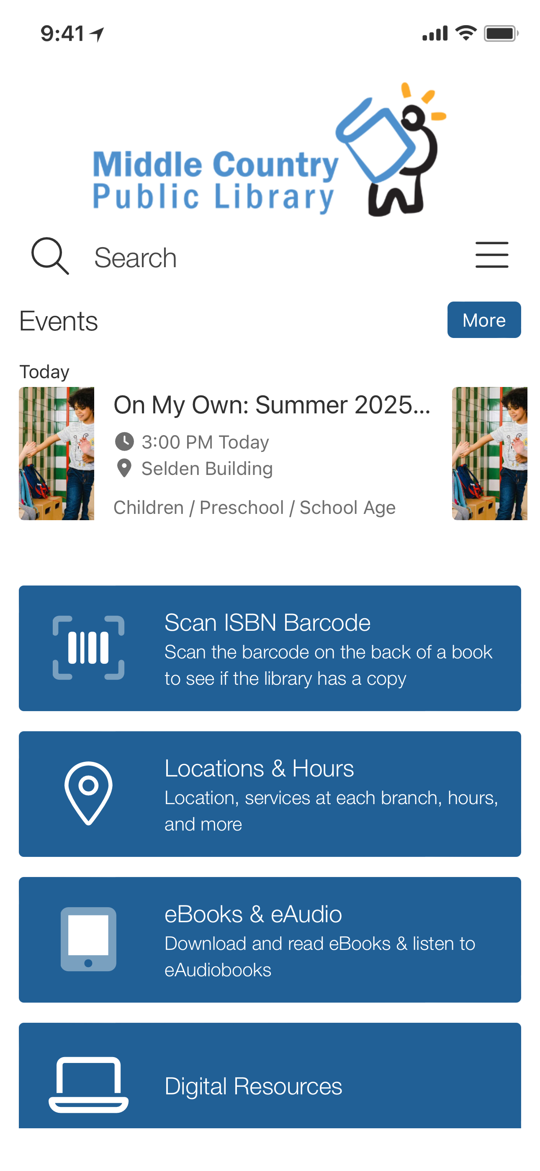540x1171 pixels.
Task: Tap the barcode scanner icon
Action: (89, 648)
